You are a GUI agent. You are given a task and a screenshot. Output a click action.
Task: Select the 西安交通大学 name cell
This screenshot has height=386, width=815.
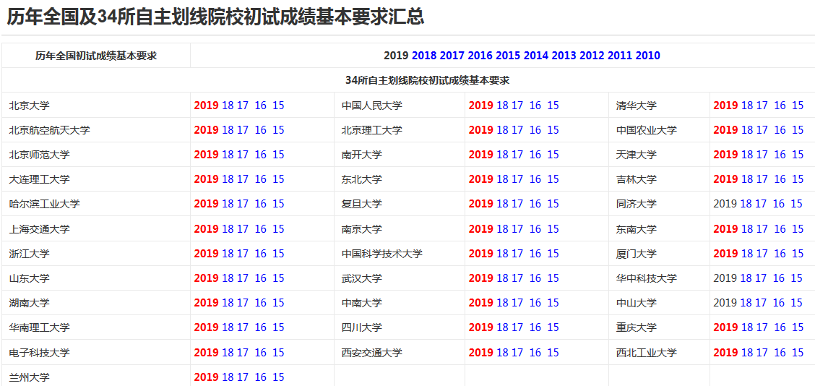point(400,353)
